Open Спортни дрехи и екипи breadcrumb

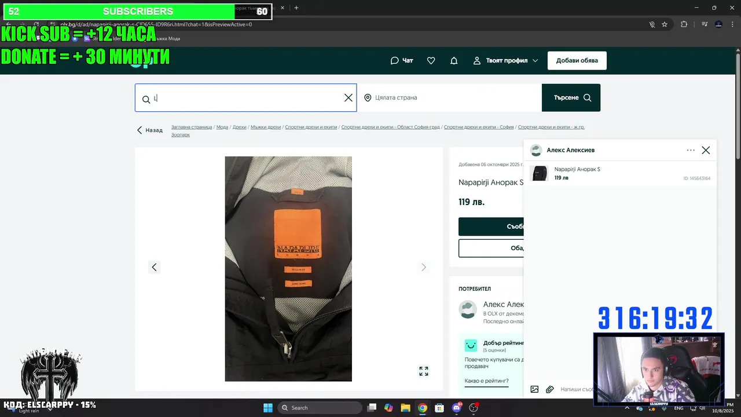tap(311, 127)
